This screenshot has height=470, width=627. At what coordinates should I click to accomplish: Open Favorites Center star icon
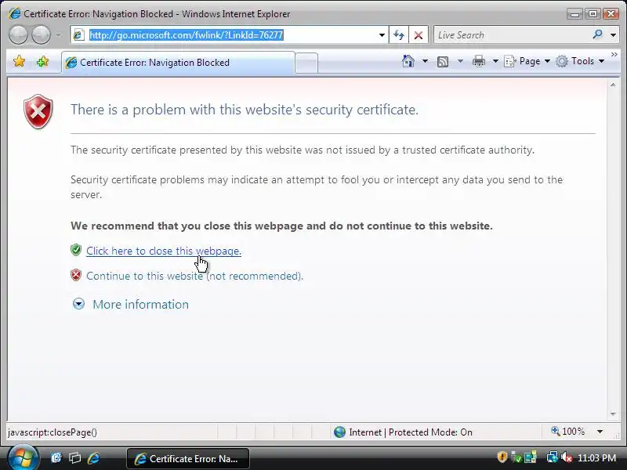tap(19, 62)
